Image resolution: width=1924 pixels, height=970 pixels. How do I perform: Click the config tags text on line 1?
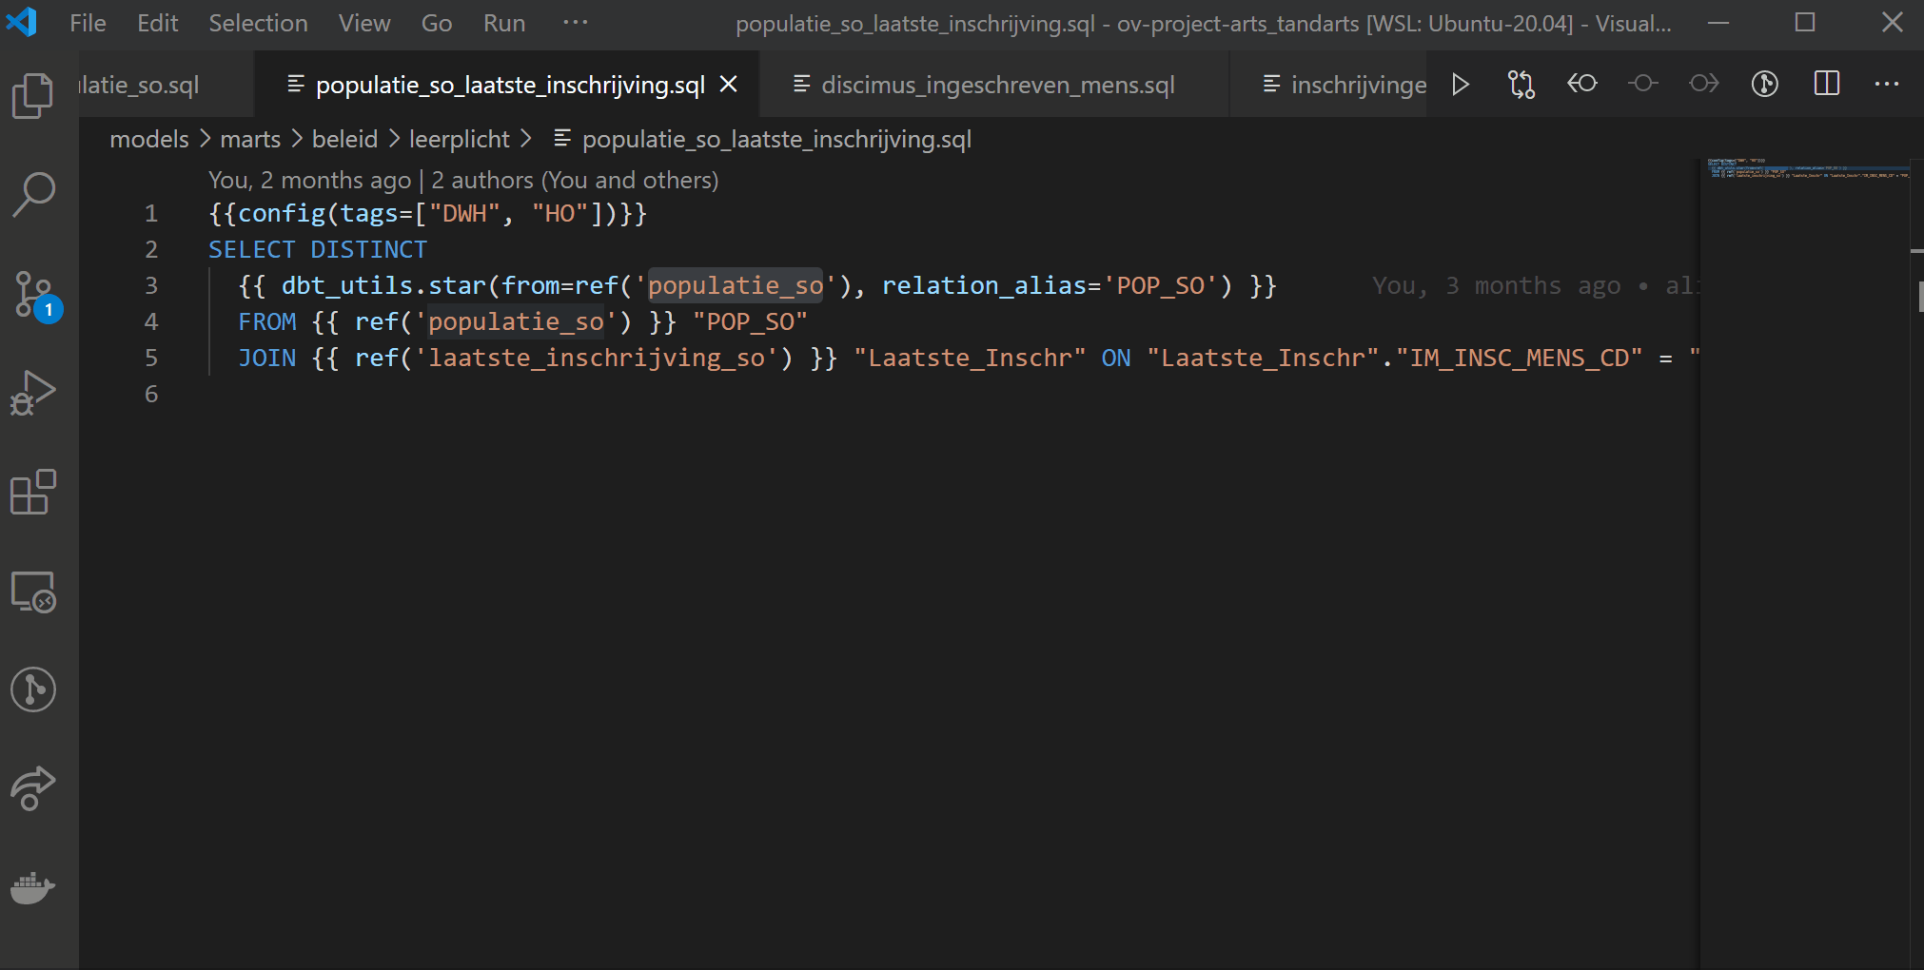click(427, 213)
